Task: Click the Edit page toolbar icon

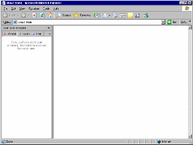Action: (122, 15)
